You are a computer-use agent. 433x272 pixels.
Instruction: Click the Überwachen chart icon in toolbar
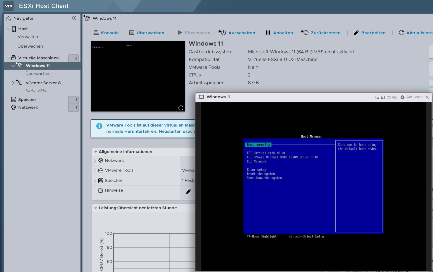(x=132, y=32)
